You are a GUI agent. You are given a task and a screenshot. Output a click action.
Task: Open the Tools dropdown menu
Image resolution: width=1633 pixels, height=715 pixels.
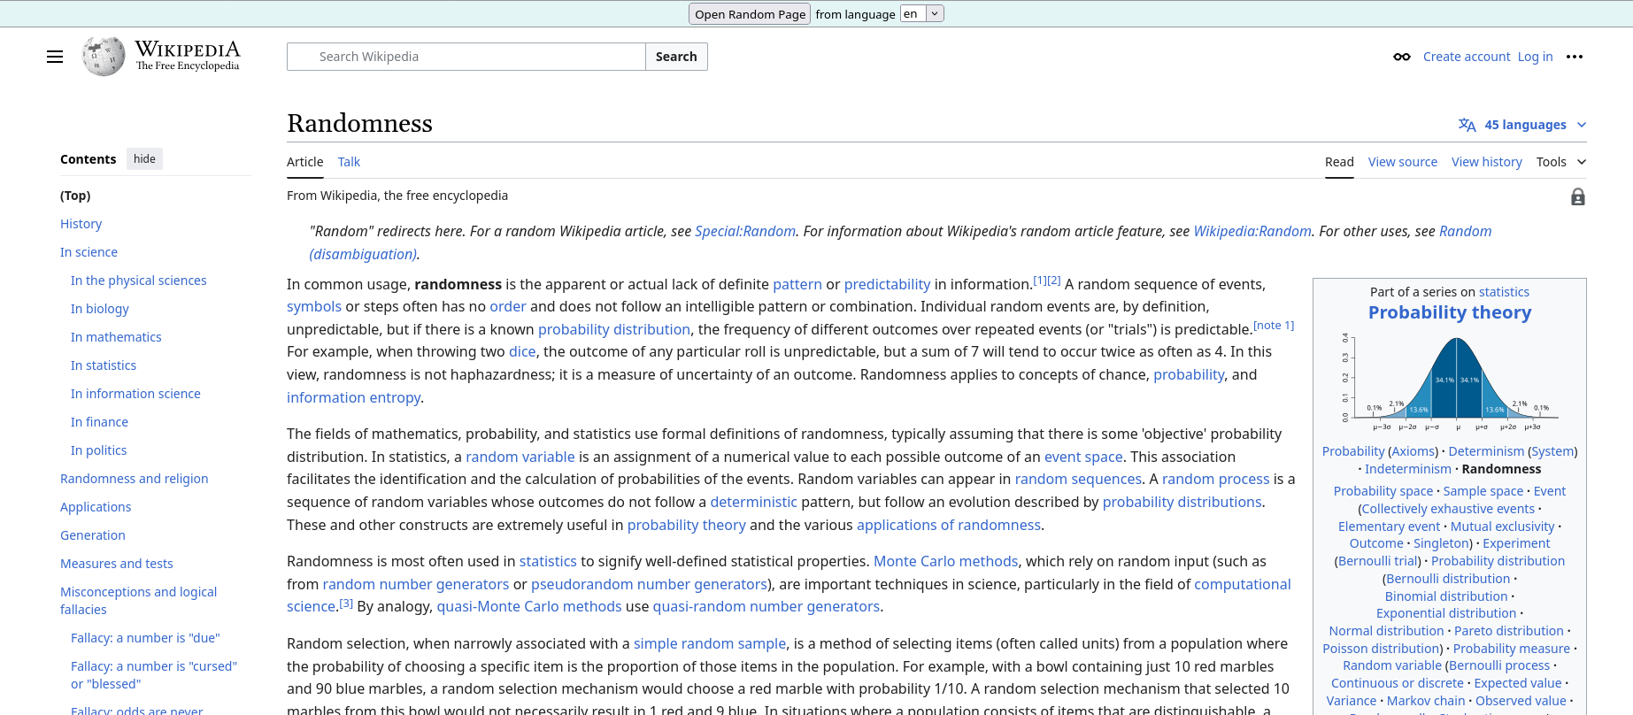1561,162
